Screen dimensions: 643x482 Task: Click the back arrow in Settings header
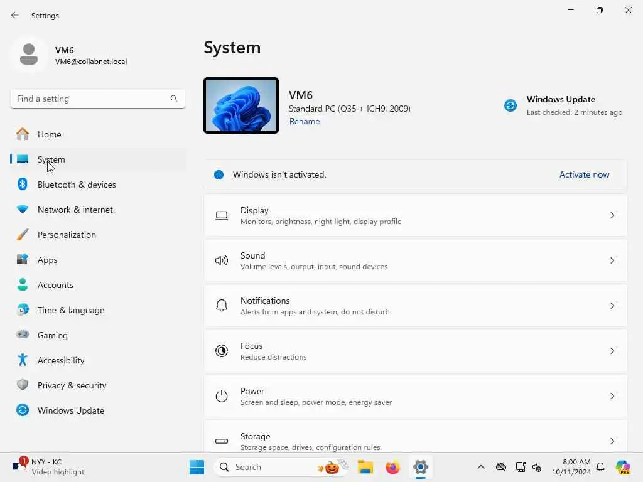(x=15, y=15)
